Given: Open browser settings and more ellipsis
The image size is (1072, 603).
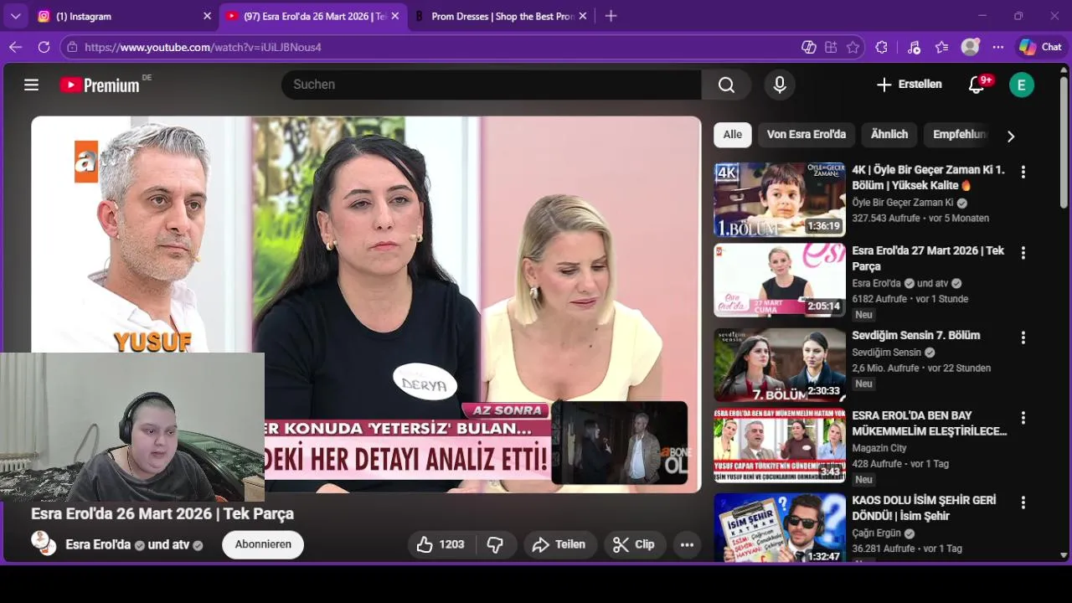Looking at the screenshot, I should (998, 47).
